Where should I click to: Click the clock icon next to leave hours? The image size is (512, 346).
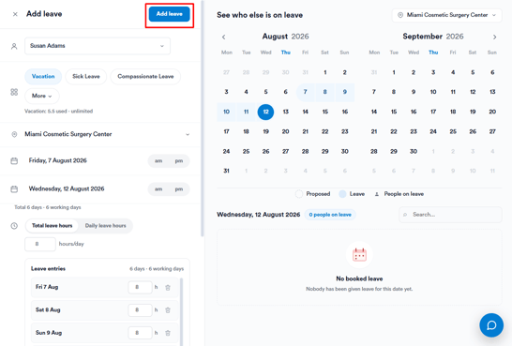tap(14, 226)
